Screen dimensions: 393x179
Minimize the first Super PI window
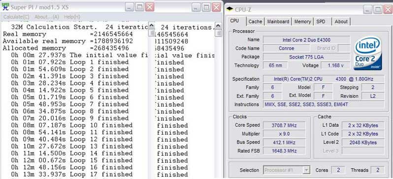click(x=130, y=7)
